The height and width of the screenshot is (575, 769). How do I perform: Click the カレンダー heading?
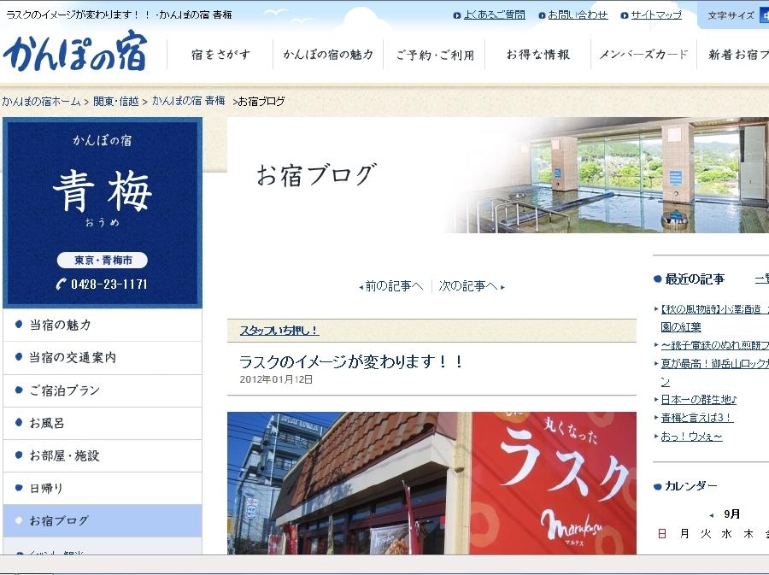pos(690,486)
